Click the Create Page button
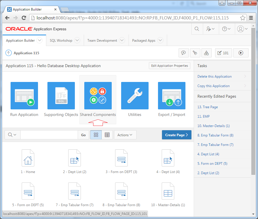The height and width of the screenshot is (219, 258). pos(177,135)
